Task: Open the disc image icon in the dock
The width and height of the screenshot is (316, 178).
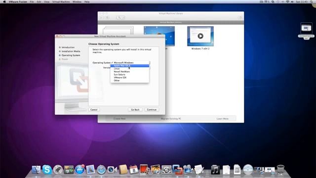Action: pos(248,170)
